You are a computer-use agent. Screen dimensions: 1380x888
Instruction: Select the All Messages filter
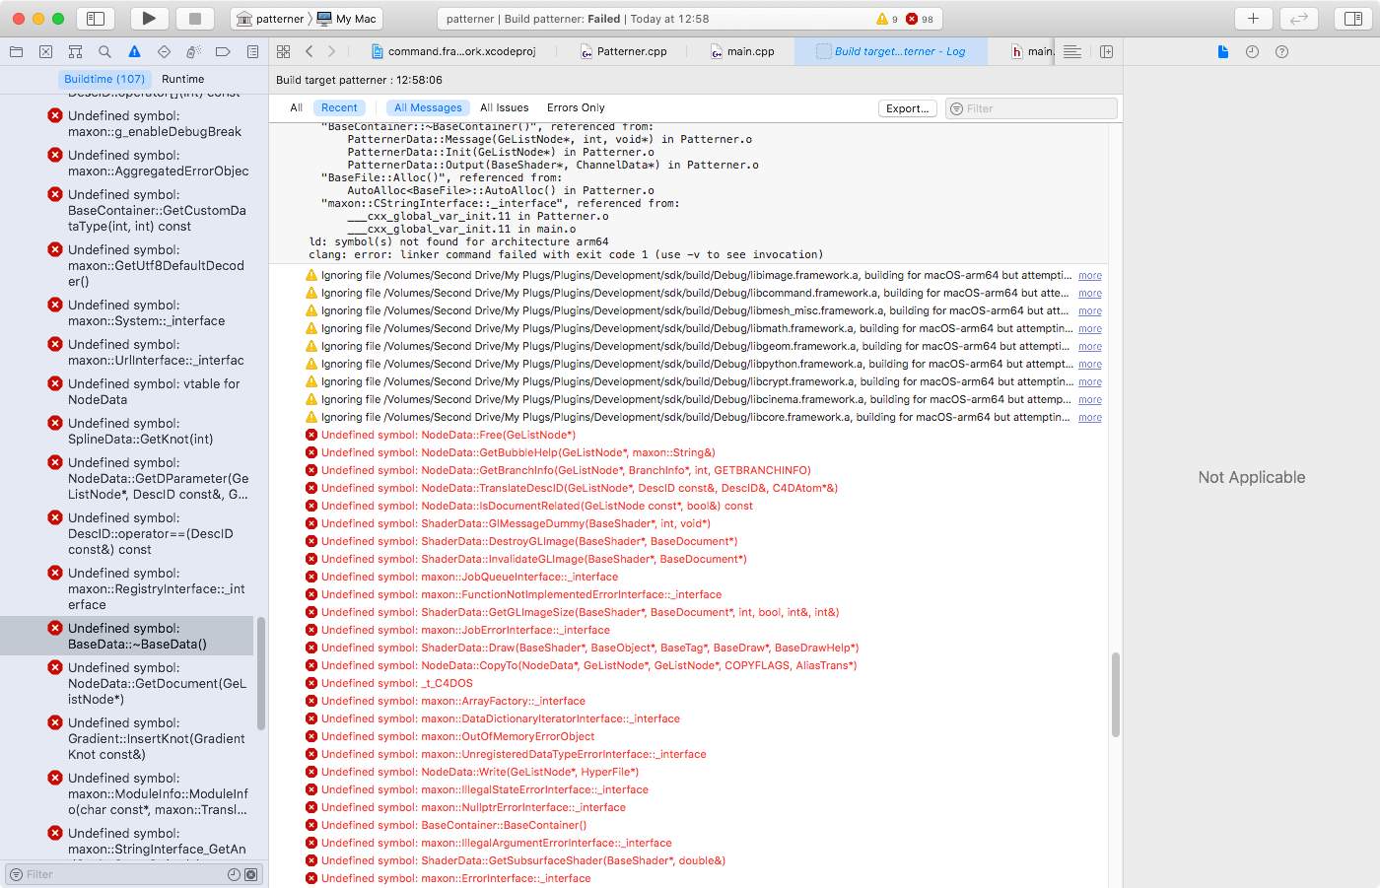(x=428, y=107)
